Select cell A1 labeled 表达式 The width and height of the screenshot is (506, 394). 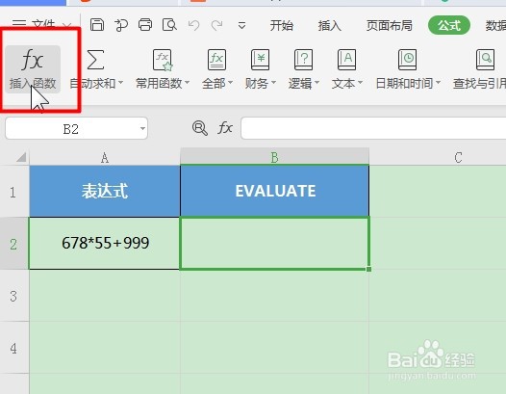coord(105,191)
